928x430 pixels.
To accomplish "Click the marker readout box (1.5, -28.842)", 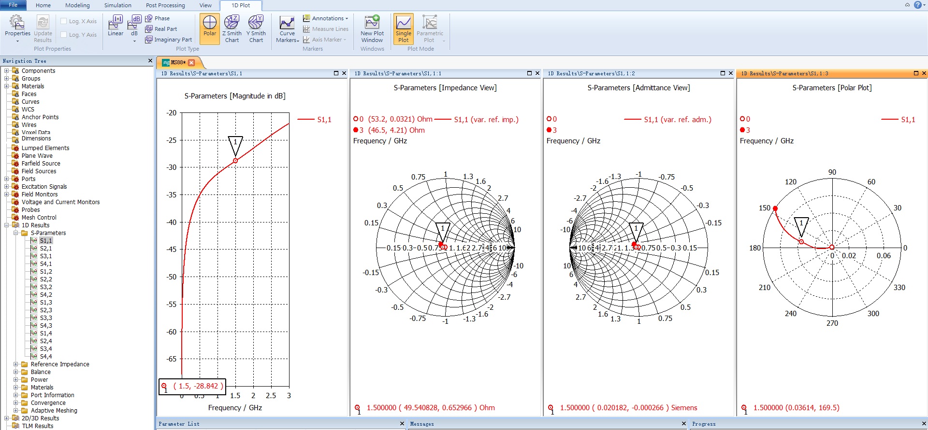I will click(x=192, y=387).
